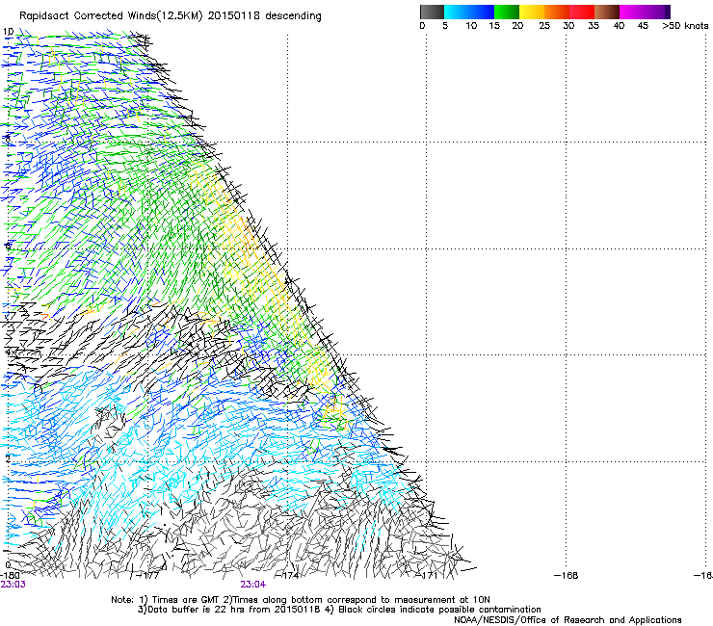Click the red 30-35 knots color segment
This screenshot has width=713, height=626.
click(x=582, y=12)
